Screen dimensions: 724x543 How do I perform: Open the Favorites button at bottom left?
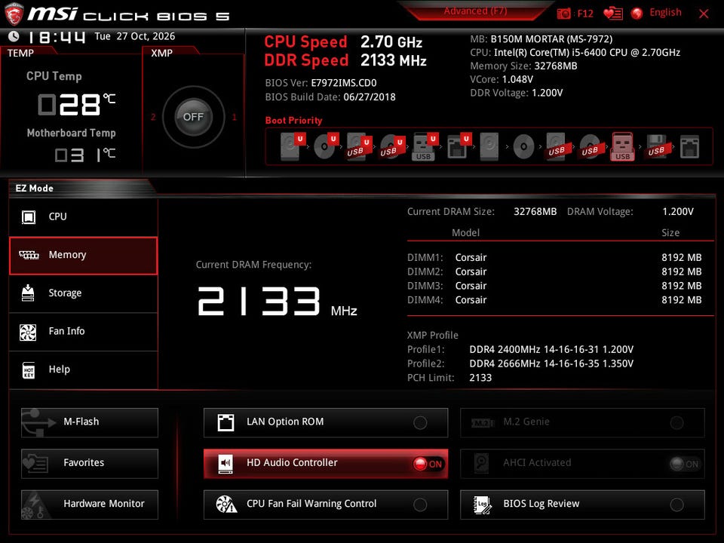[x=90, y=463]
